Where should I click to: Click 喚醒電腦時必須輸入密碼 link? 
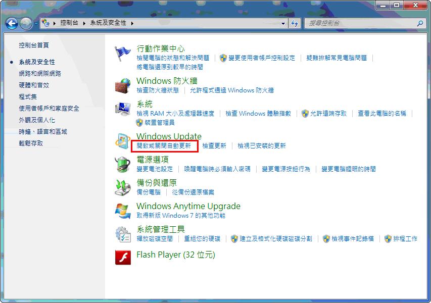click(217, 169)
